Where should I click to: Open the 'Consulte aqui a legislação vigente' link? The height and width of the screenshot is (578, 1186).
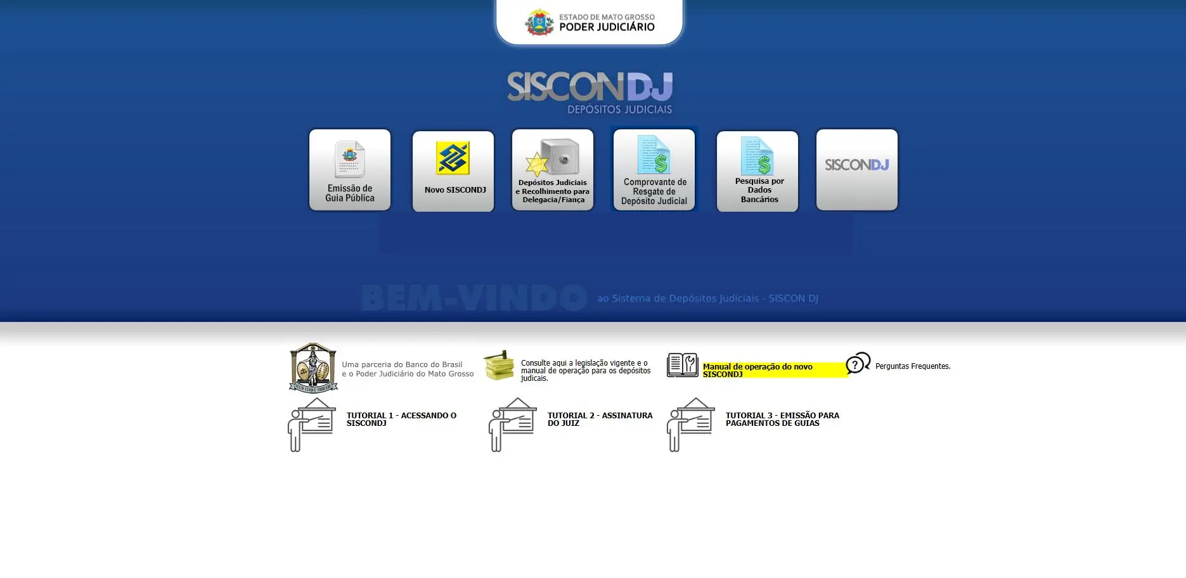[x=585, y=370]
